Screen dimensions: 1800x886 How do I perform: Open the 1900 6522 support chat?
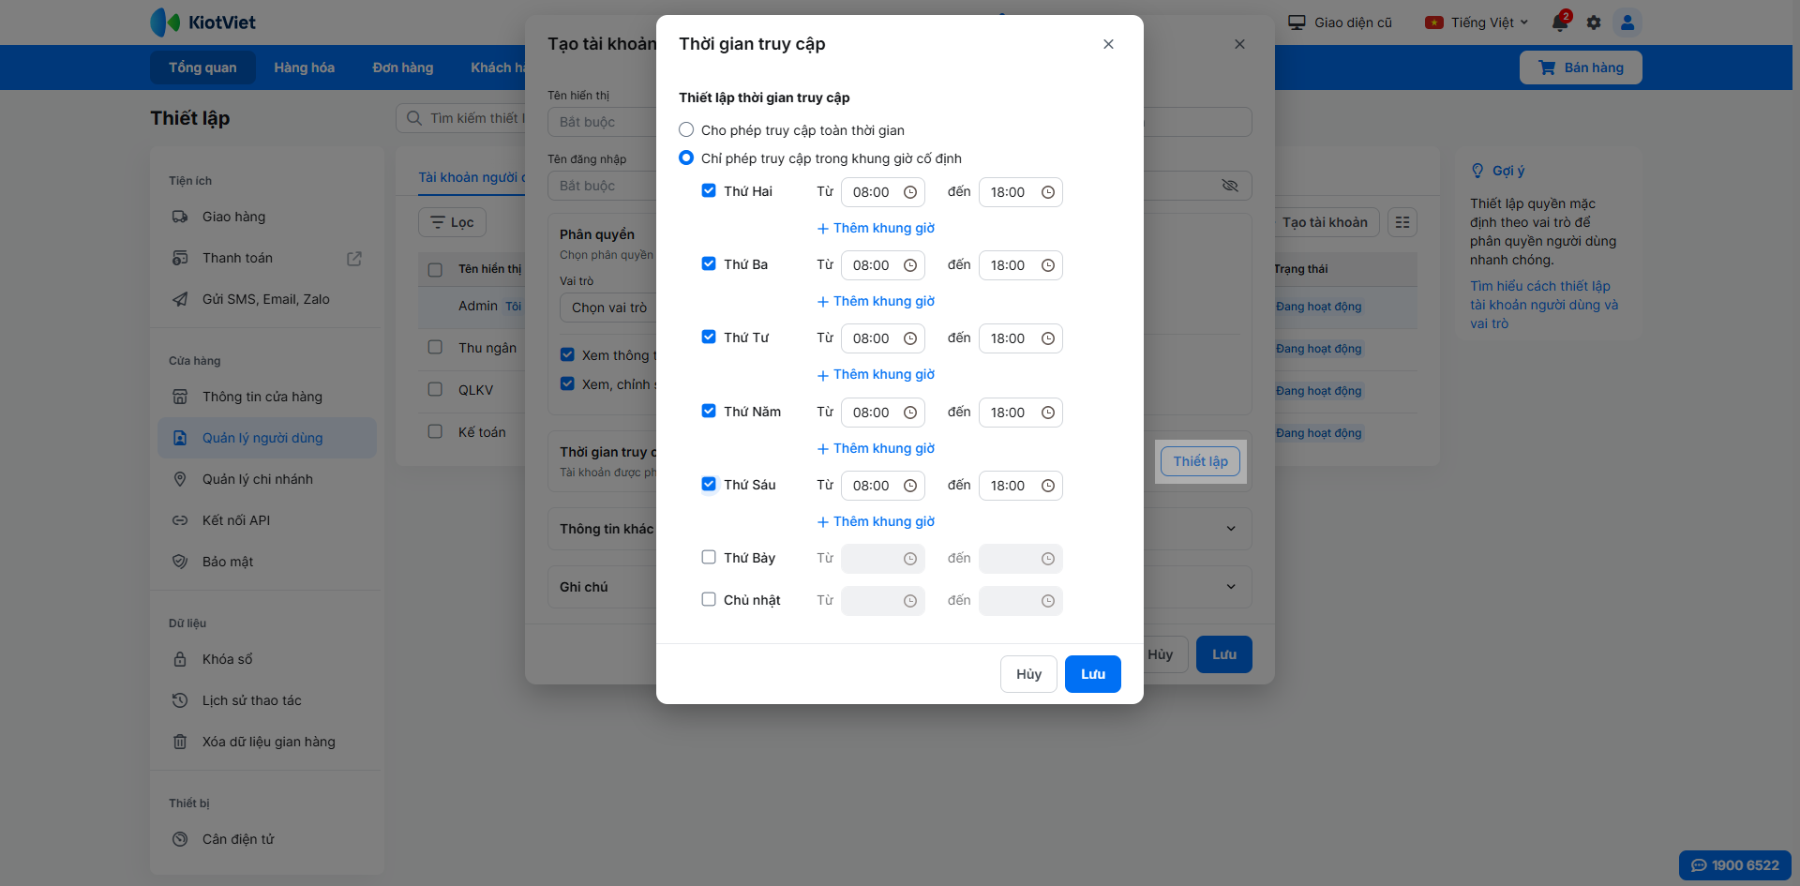pyautogui.click(x=1735, y=865)
